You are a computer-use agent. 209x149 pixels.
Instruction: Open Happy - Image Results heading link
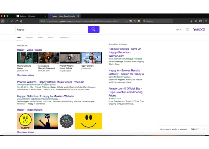pyautogui.click(x=30, y=110)
